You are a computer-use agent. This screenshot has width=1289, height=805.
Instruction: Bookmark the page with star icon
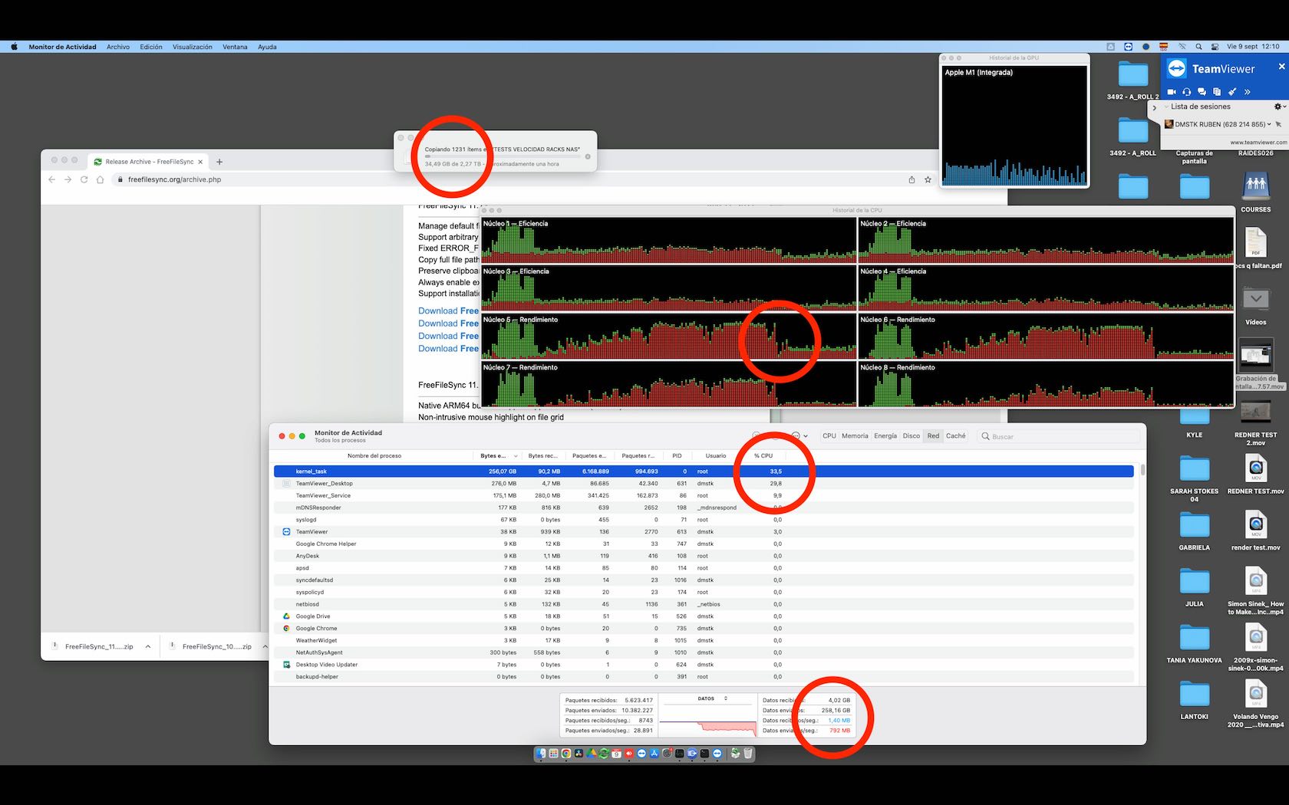[928, 179]
